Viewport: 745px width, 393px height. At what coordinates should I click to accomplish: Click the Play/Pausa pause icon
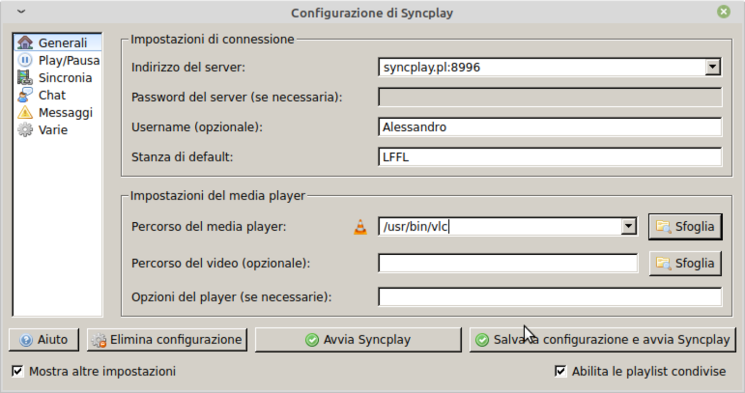[25, 60]
